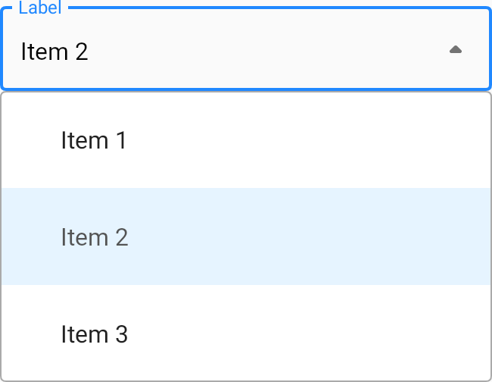Choose Item 2 in the open list
The height and width of the screenshot is (382, 492).
coord(95,237)
